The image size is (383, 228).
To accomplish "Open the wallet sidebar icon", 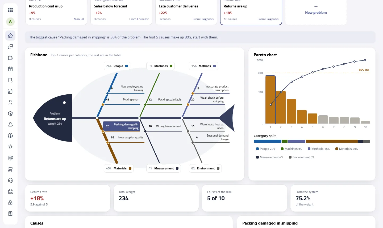I will click(10, 58).
